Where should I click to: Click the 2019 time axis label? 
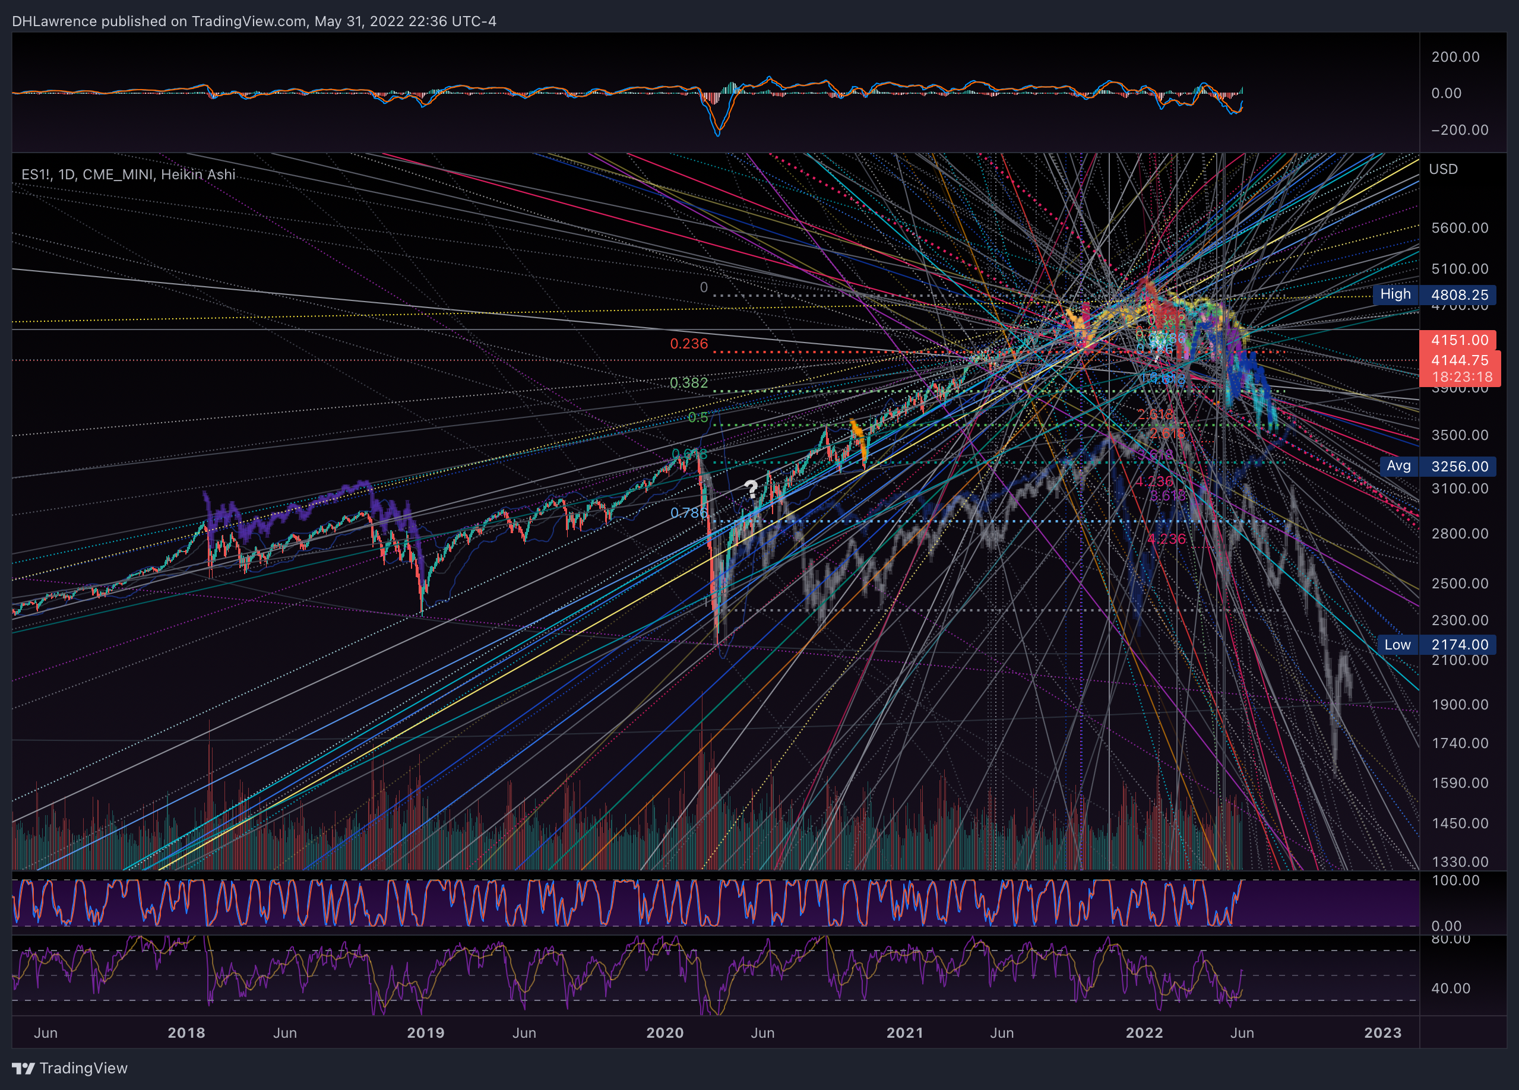(425, 1032)
